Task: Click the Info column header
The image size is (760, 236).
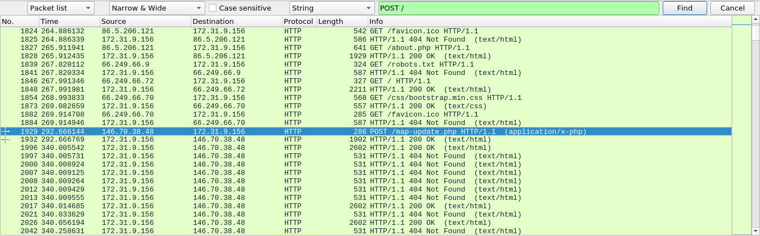Action: [x=548, y=22]
